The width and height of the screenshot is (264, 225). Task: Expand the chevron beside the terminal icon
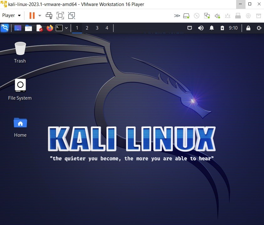coord(66,28)
